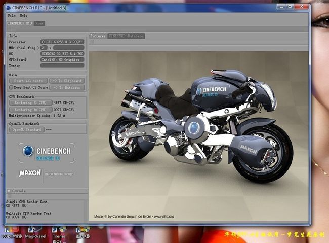Click the small icon under Pictures tab
Viewport: 329px width, 243px height.
[x=92, y=42]
